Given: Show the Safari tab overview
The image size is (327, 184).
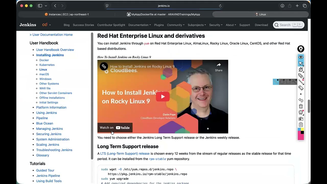Looking at the screenshot, I should tap(305, 6).
